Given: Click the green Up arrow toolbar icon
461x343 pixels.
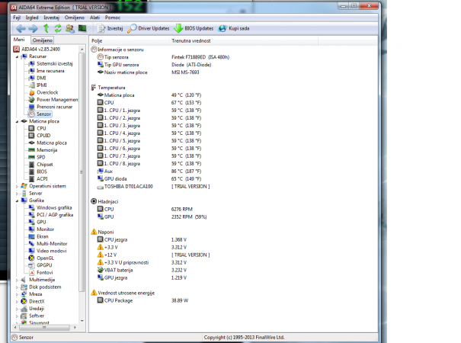Looking at the screenshot, I should tap(46, 28).
